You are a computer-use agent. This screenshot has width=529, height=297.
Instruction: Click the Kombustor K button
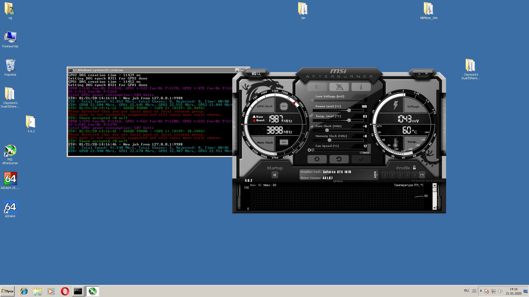[317, 87]
